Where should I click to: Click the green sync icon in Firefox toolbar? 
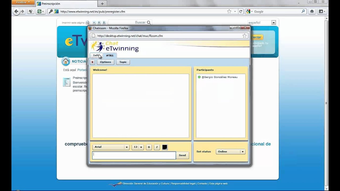39,11
